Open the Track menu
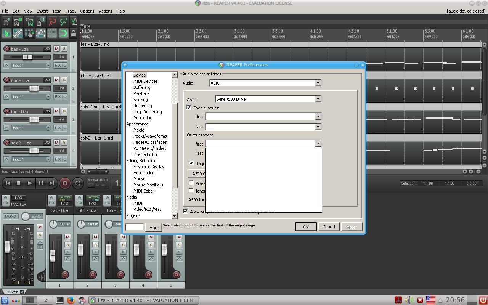 click(x=71, y=11)
